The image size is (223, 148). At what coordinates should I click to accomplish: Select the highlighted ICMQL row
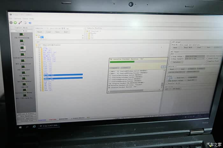click(x=63, y=78)
